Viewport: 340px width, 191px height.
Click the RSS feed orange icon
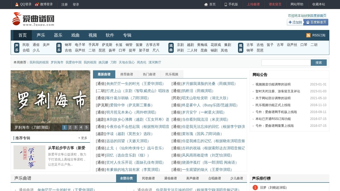click(308, 35)
